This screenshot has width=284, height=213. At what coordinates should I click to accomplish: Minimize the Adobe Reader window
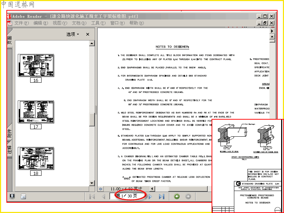tap(260, 16)
